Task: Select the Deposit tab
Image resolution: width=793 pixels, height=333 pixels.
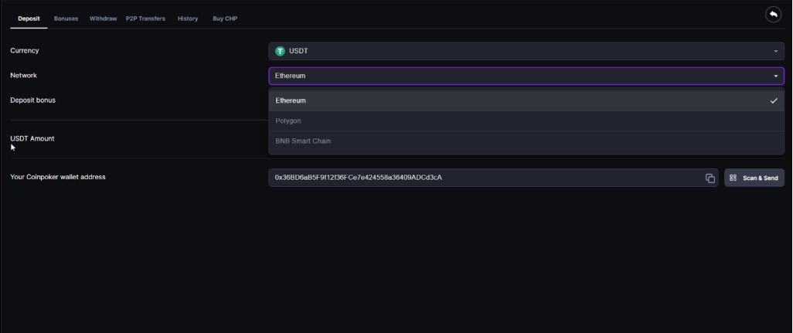Action: tap(29, 19)
